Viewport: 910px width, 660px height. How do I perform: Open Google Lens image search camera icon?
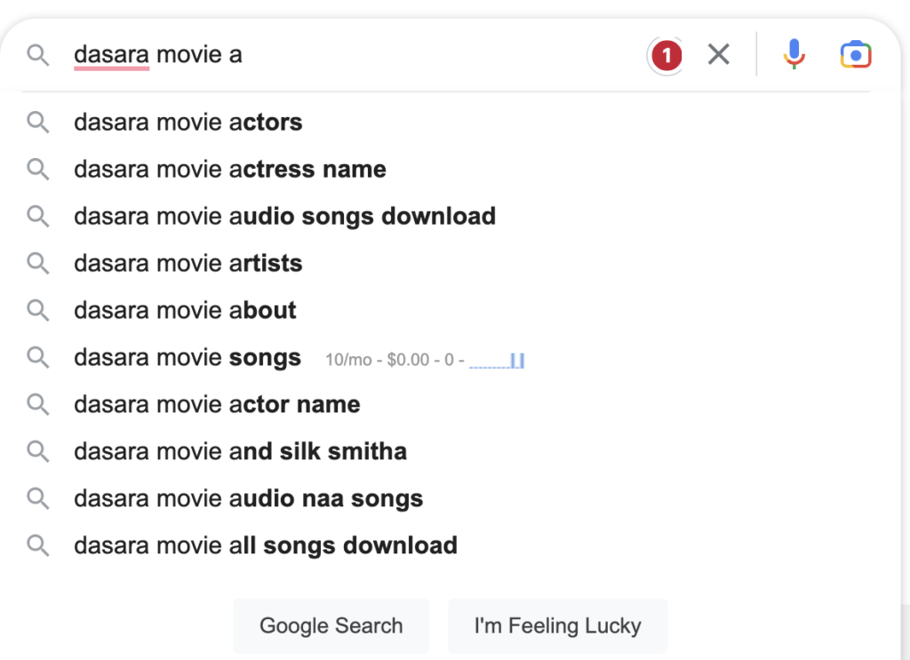click(855, 55)
